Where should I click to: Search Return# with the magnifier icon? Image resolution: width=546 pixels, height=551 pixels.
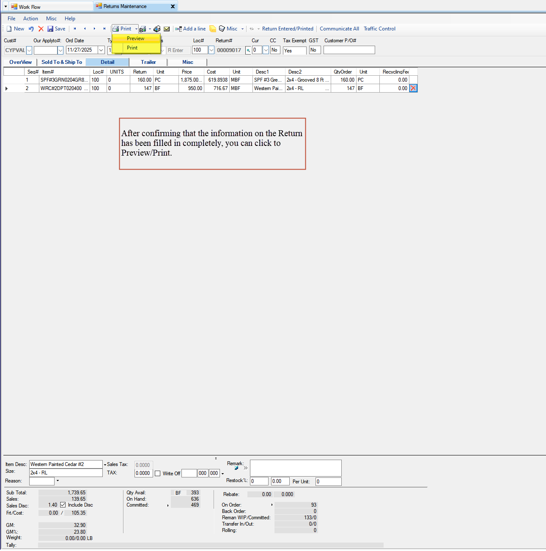click(248, 50)
